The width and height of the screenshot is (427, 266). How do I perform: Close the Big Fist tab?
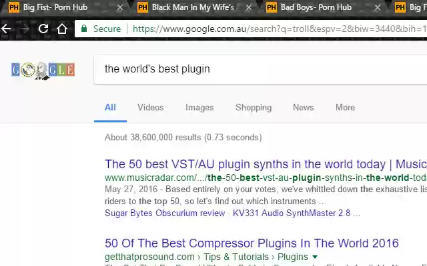120,7
